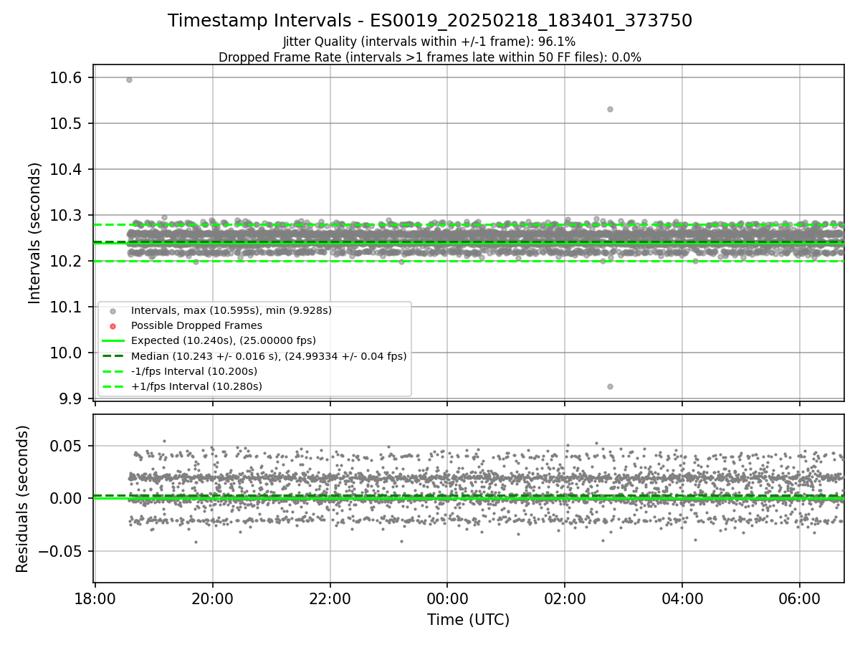Click the 'Time (UTC)' x-axis label

tap(469, 620)
